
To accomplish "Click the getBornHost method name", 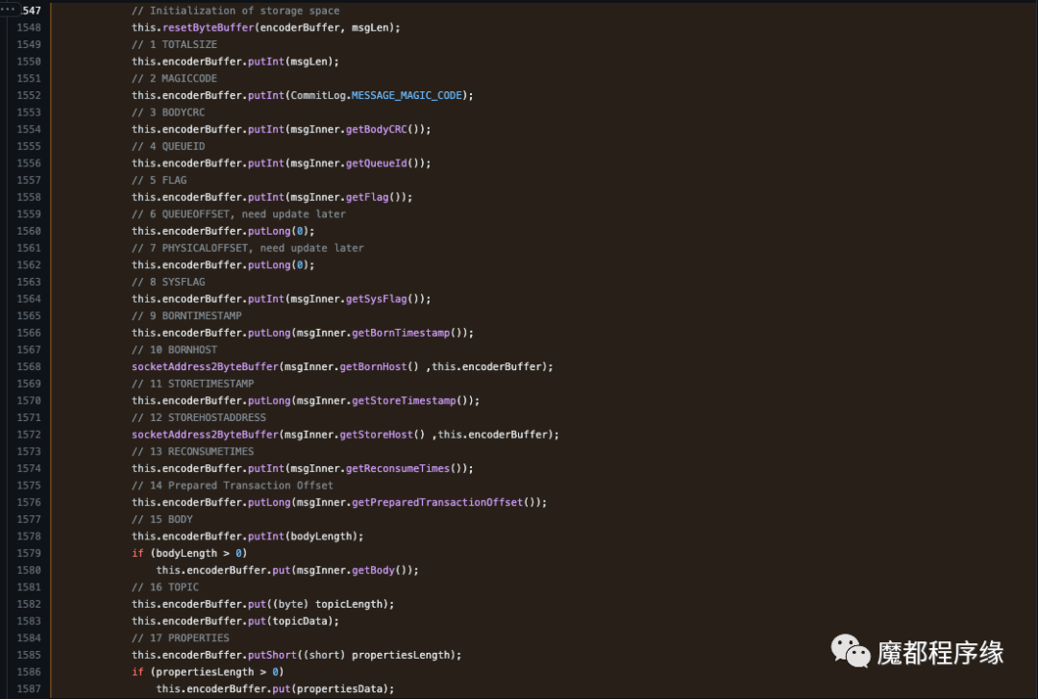I will 373,366.
